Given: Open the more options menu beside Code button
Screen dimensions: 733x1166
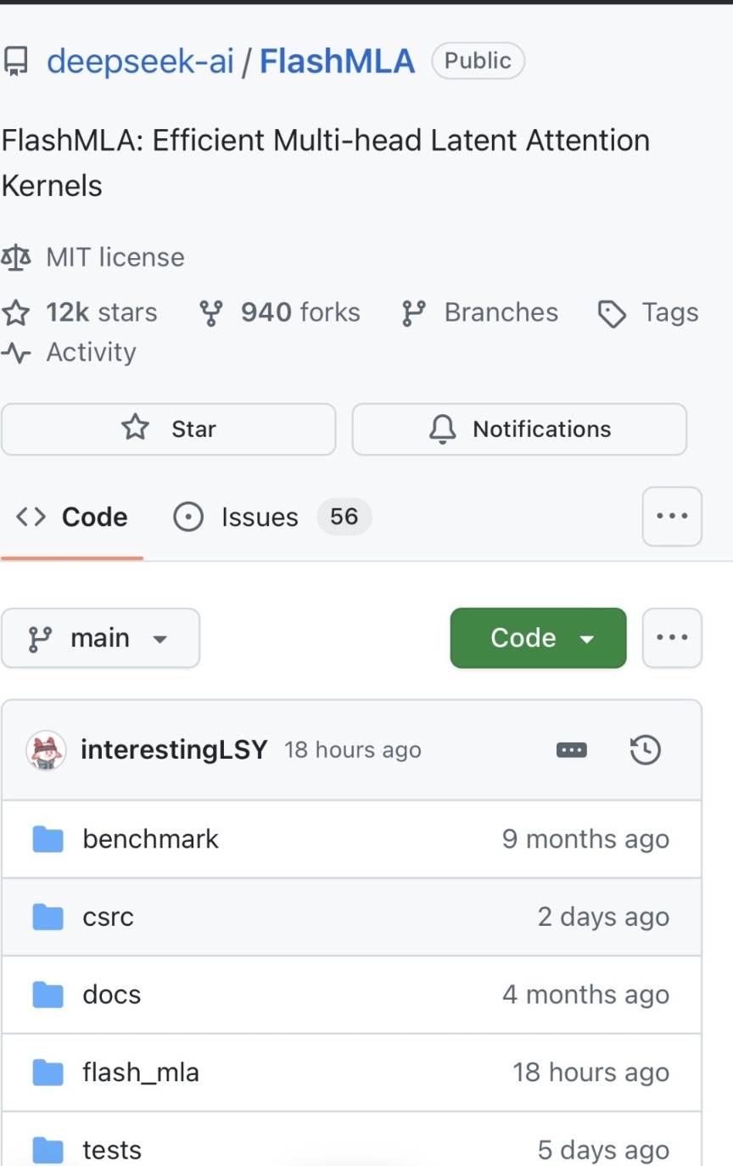Looking at the screenshot, I should coord(672,638).
